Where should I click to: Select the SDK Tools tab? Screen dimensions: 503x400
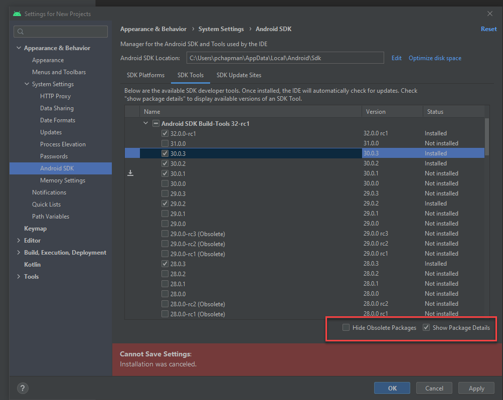coord(191,75)
